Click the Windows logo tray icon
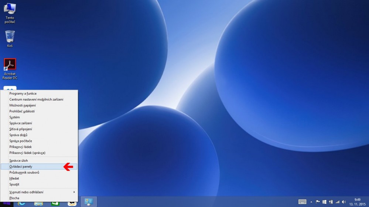 click(324, 202)
